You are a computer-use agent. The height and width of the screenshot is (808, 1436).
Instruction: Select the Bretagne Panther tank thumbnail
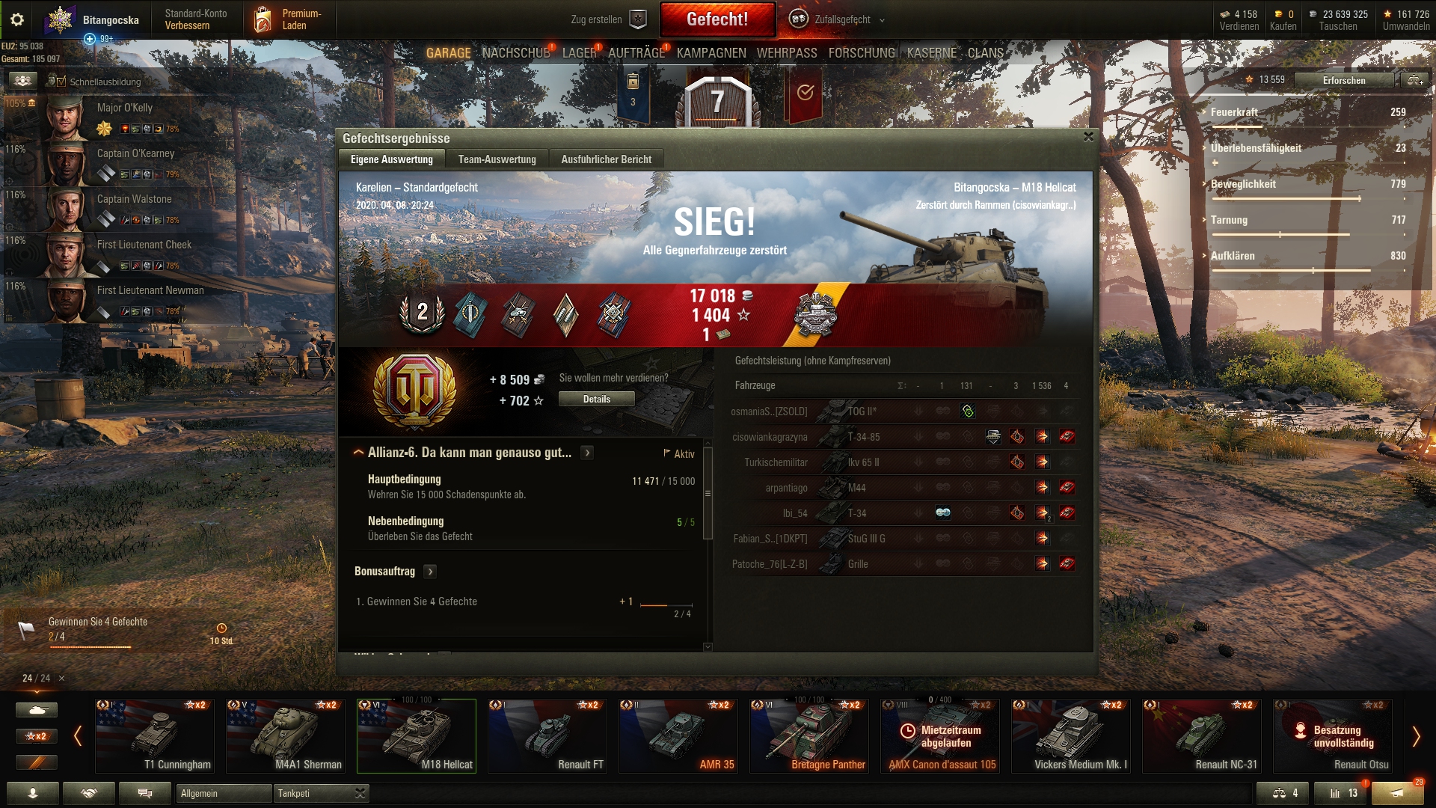pyautogui.click(x=809, y=736)
